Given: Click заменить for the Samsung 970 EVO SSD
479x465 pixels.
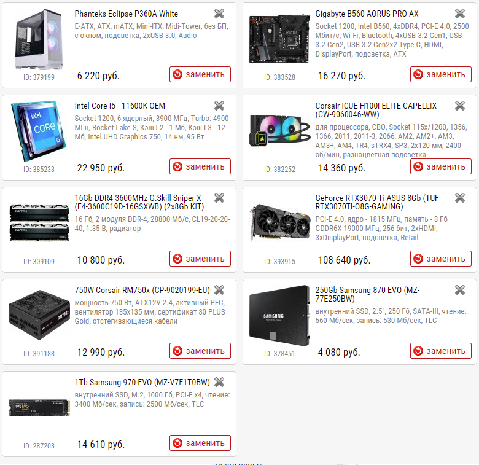Looking at the screenshot, I should click(200, 443).
